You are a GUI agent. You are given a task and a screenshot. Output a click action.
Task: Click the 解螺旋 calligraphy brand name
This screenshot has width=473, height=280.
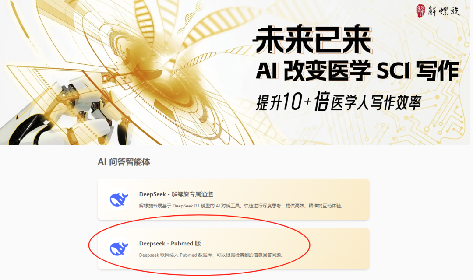point(443,11)
